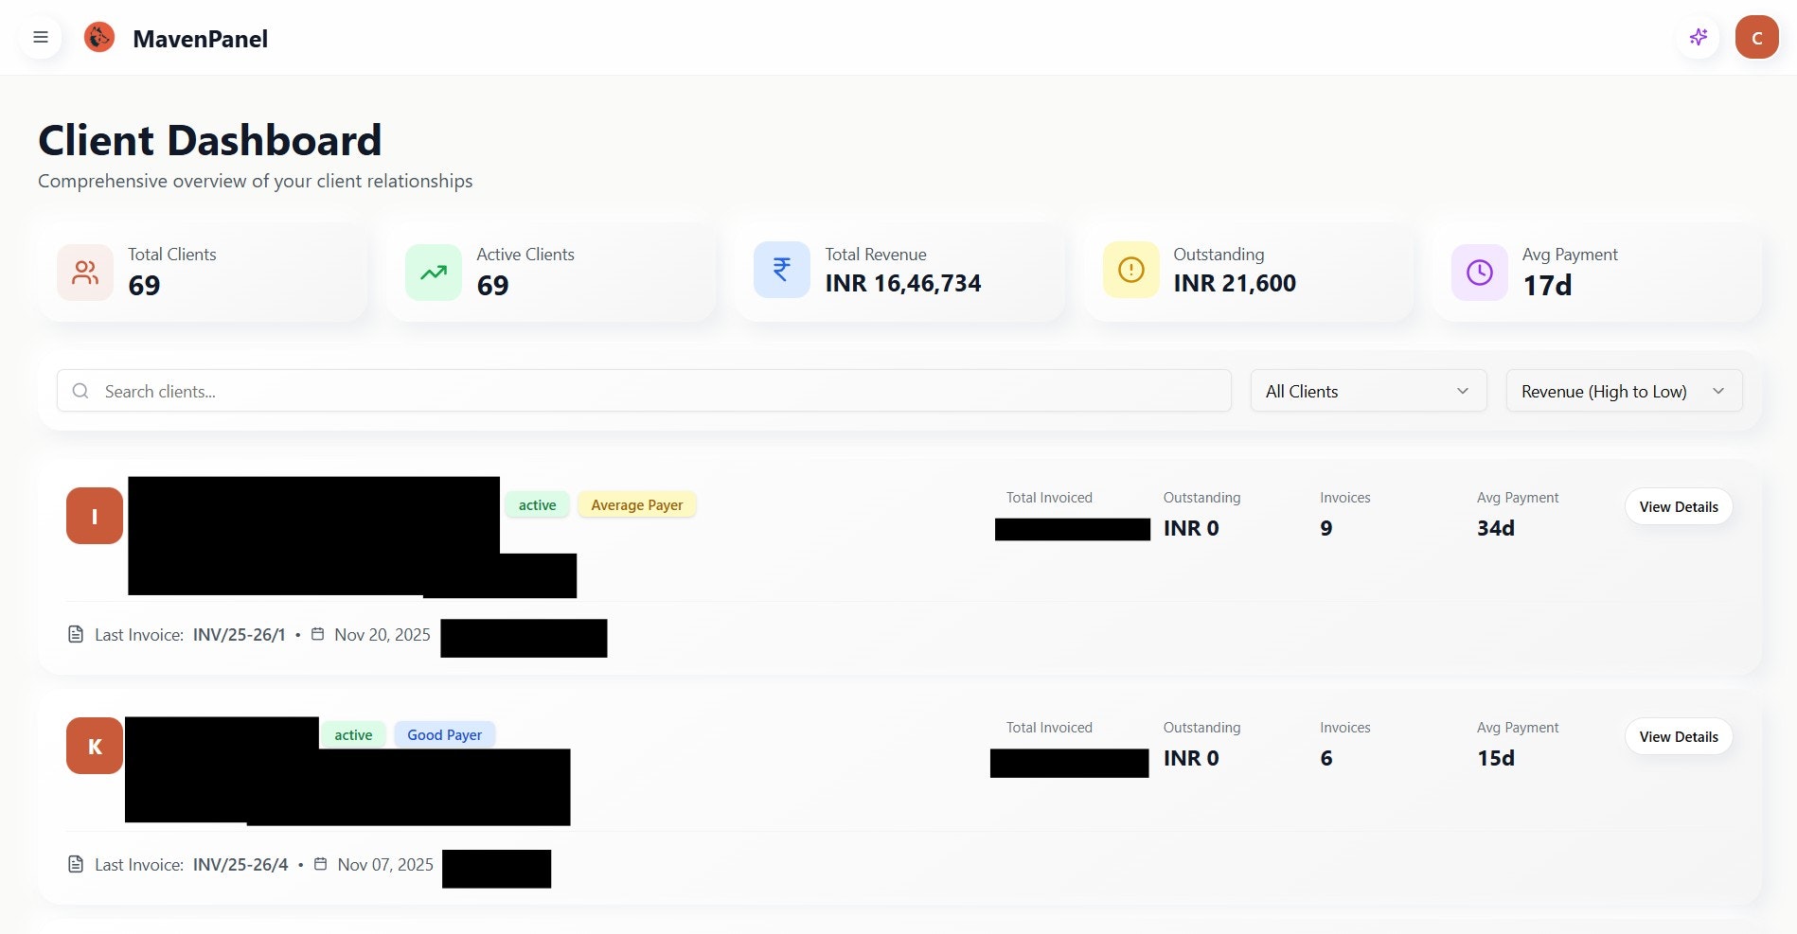Open the navigation hamburger menu
Image resolution: width=1797 pixels, height=934 pixels.
pos(41,37)
